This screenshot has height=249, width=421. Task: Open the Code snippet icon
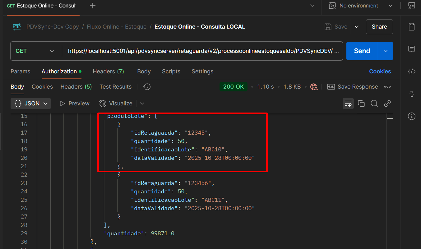(x=412, y=71)
